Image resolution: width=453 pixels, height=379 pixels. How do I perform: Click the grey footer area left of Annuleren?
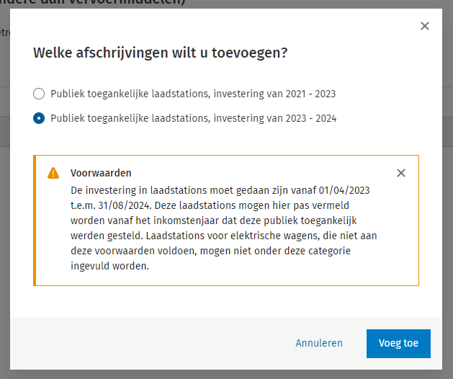[x=144, y=343]
